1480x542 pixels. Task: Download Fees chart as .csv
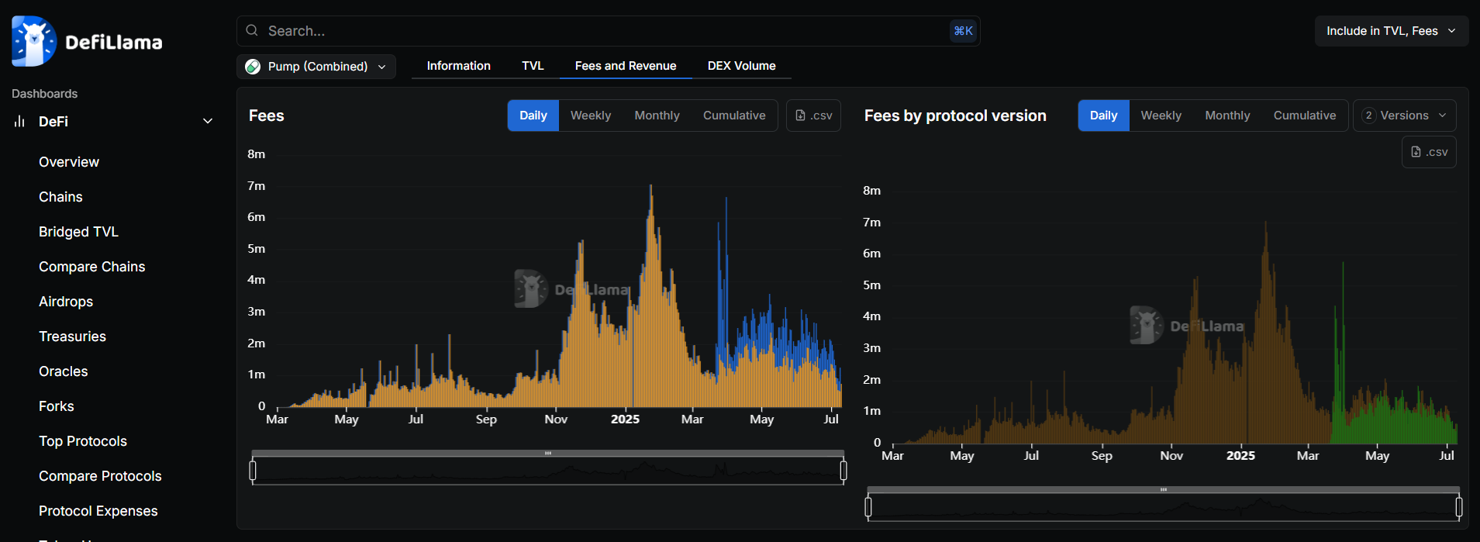pos(813,116)
